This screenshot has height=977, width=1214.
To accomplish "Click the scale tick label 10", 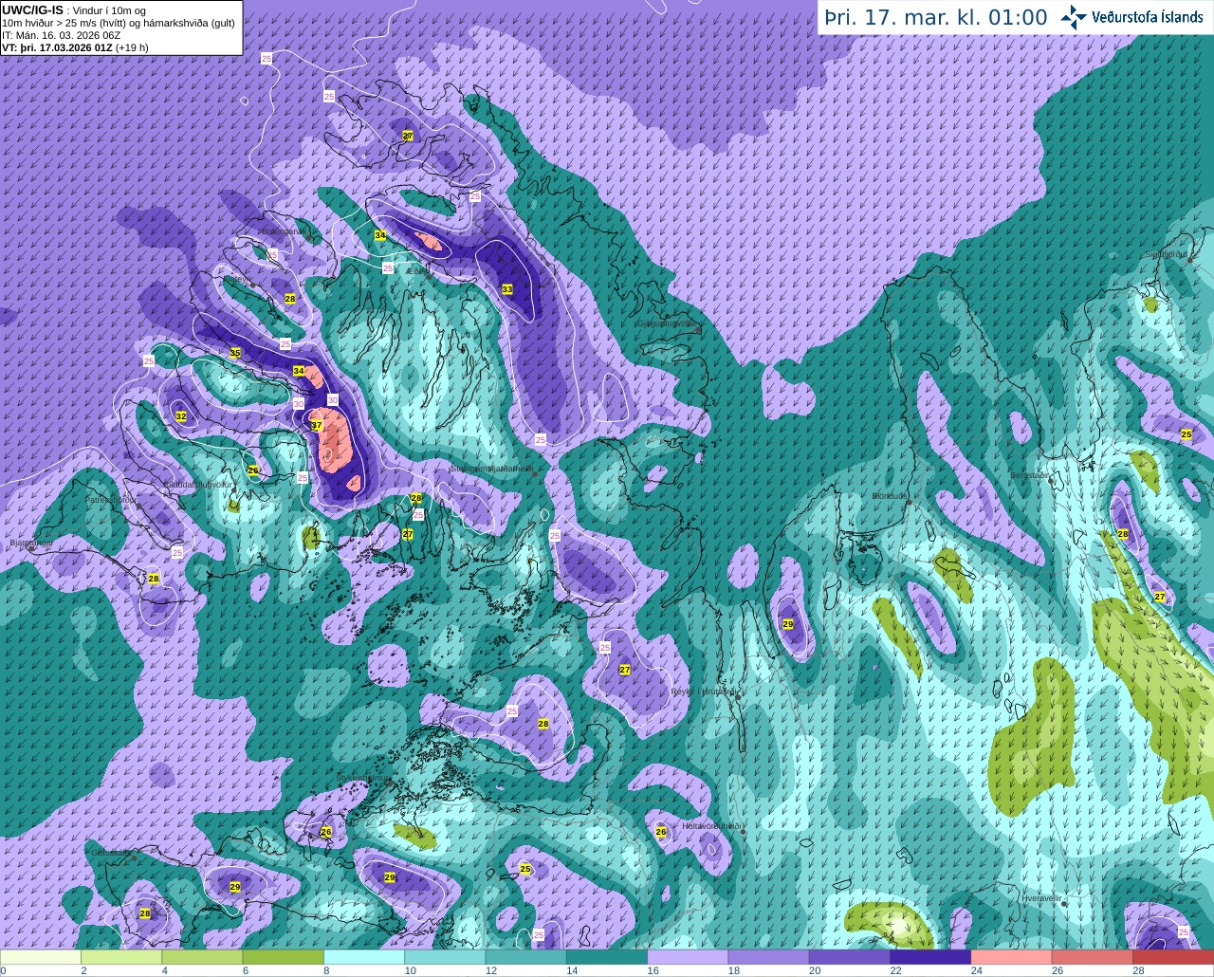I will [410, 970].
